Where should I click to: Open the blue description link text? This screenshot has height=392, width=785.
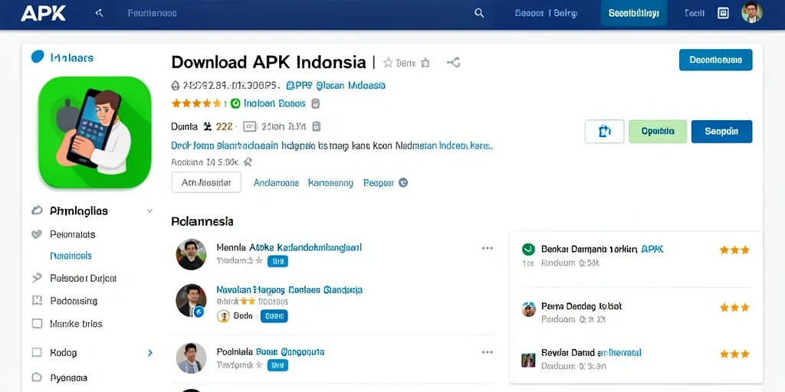[x=333, y=146]
